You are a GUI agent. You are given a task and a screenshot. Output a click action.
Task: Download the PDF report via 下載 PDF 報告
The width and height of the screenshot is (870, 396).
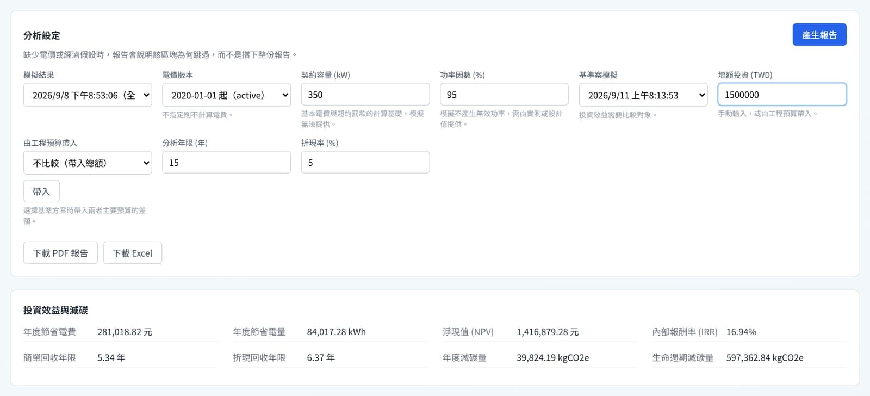pyautogui.click(x=60, y=253)
